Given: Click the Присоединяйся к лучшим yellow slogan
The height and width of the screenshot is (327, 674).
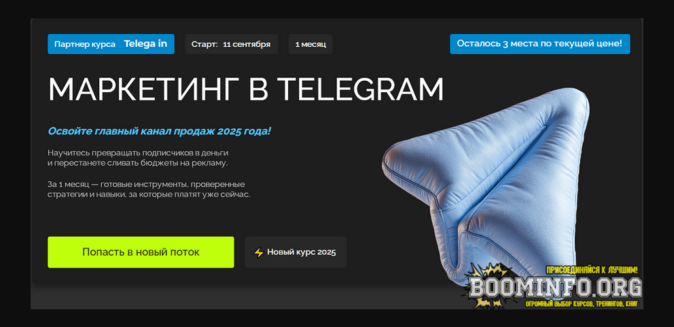Looking at the screenshot, I should click(592, 270).
